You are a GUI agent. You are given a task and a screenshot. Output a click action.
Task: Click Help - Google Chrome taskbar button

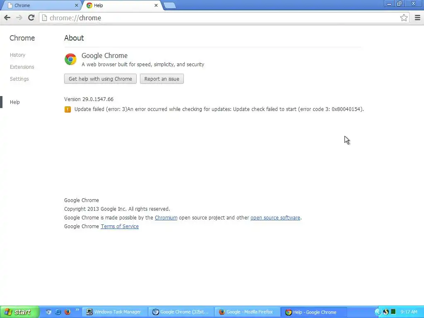(314, 312)
